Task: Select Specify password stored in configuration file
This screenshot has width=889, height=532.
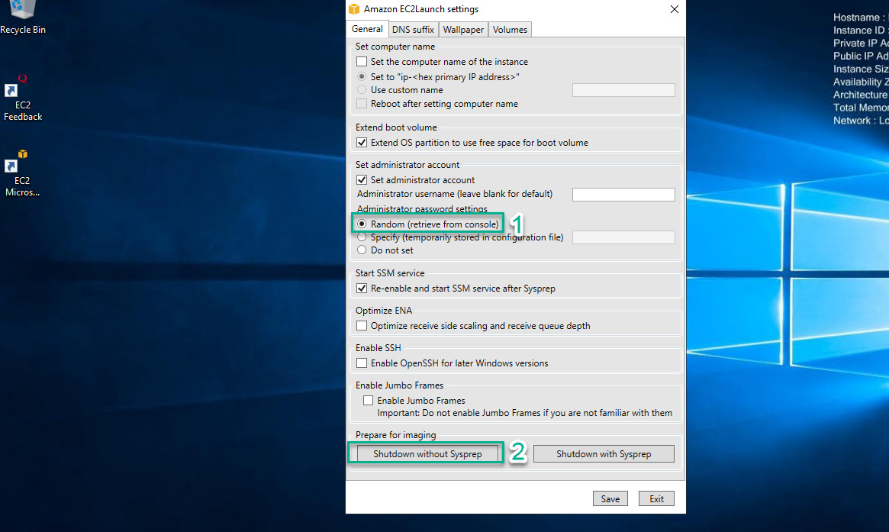Action: [x=362, y=237]
